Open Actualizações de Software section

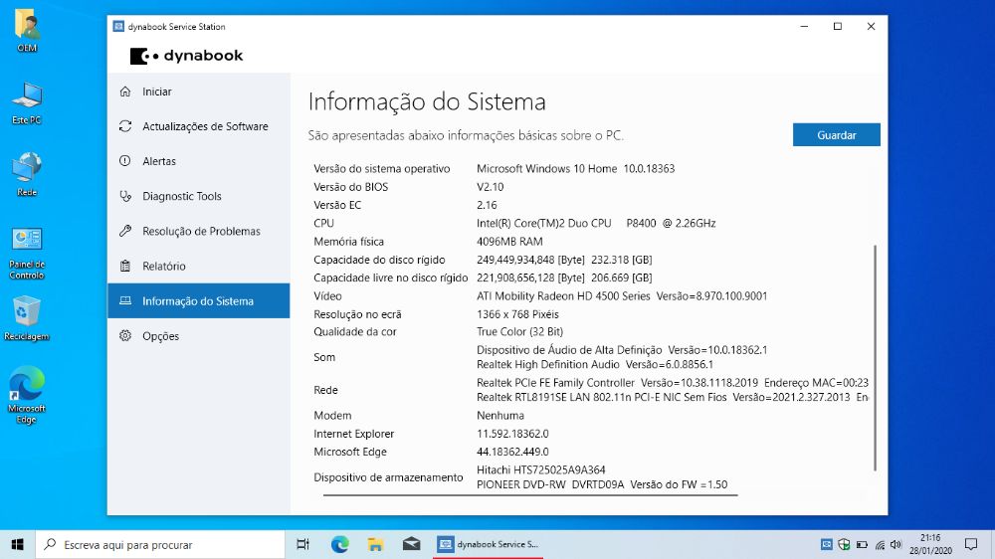click(199, 126)
